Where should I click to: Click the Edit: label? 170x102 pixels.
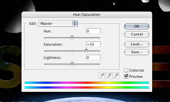(x=33, y=23)
